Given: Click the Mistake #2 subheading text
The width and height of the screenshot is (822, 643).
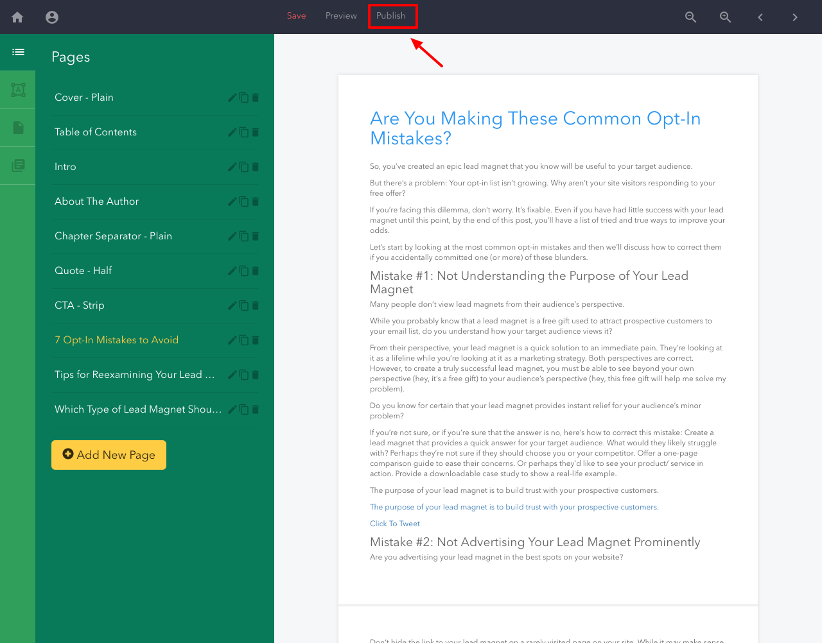Looking at the screenshot, I should [x=535, y=542].
